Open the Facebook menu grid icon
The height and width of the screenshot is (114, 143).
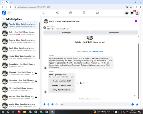pos(126,13)
